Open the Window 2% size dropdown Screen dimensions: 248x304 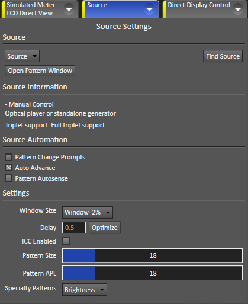click(x=88, y=213)
